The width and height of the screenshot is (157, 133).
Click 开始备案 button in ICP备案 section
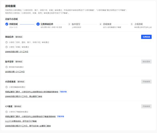pyautogui.click(x=146, y=106)
